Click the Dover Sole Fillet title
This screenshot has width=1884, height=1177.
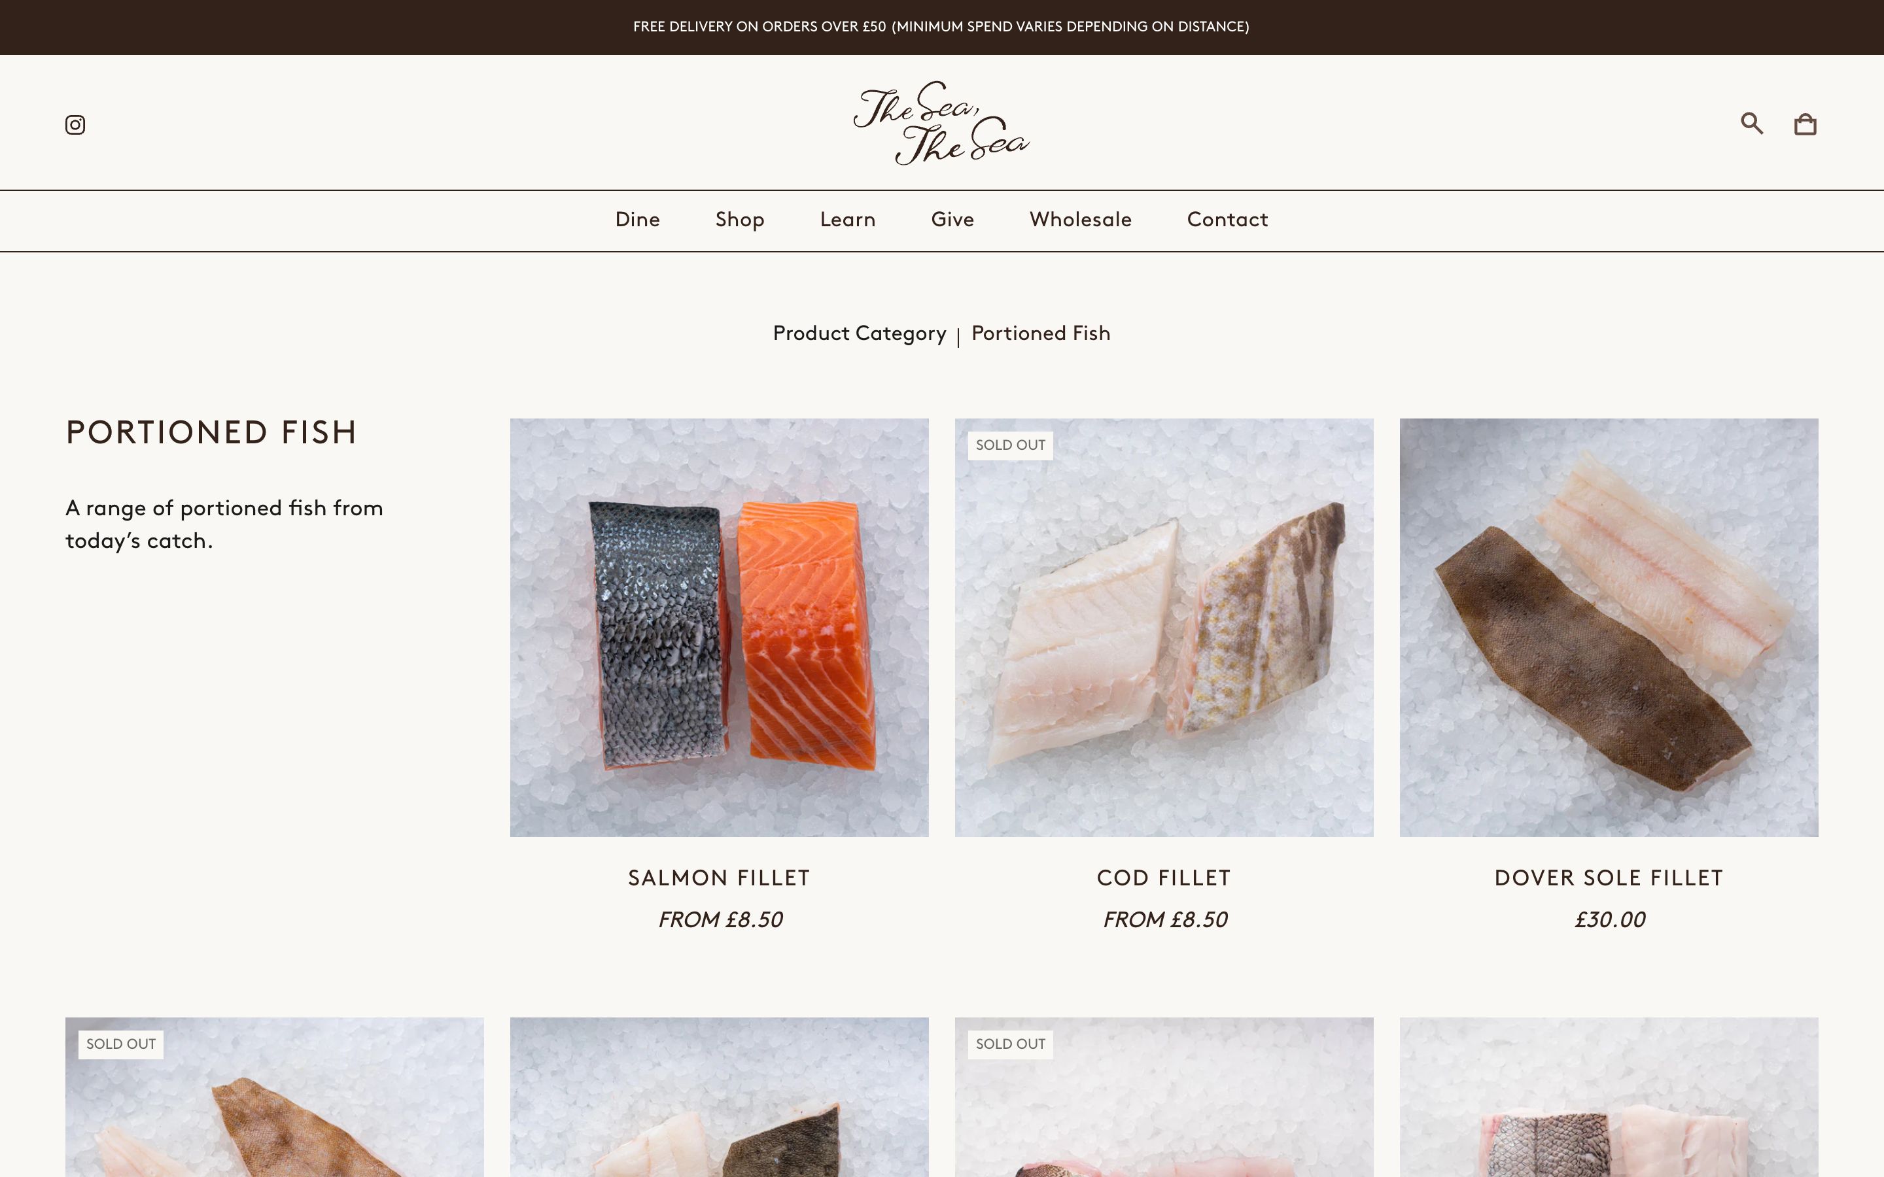coord(1609,879)
